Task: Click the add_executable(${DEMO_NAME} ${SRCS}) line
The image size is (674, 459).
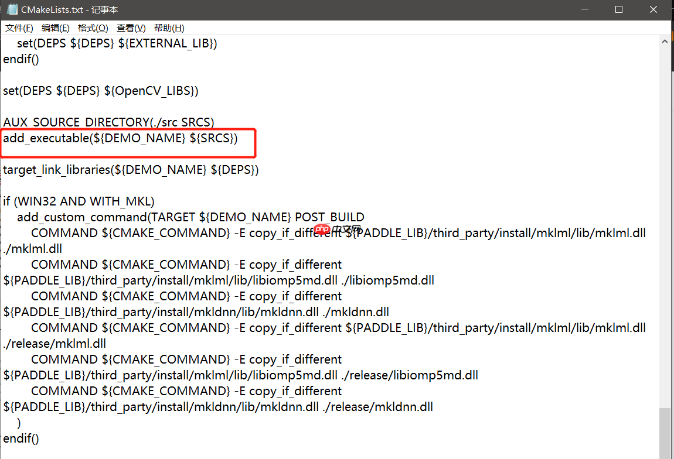Action: pos(120,138)
